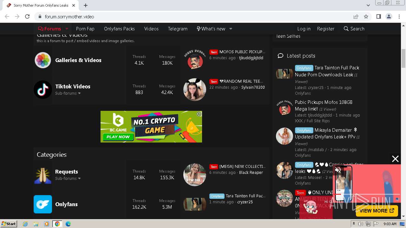Open Microsoft Edge from the taskbar
The image size is (406, 228).
pyautogui.click(x=68, y=224)
